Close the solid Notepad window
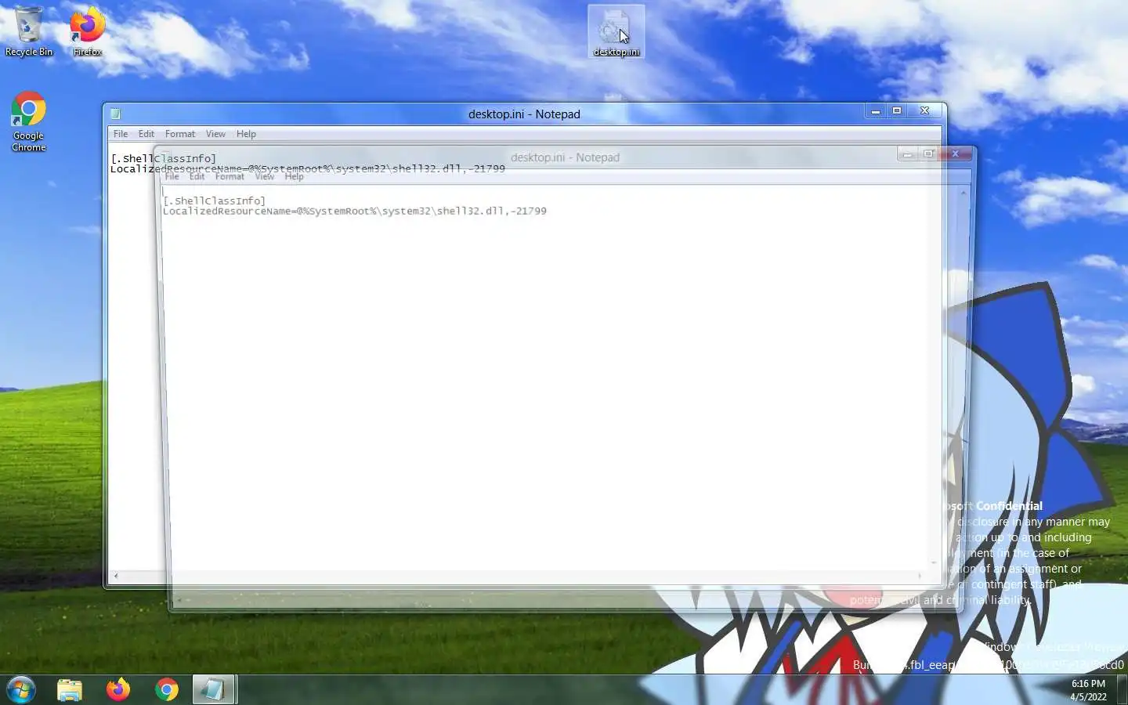The image size is (1128, 705). click(924, 111)
